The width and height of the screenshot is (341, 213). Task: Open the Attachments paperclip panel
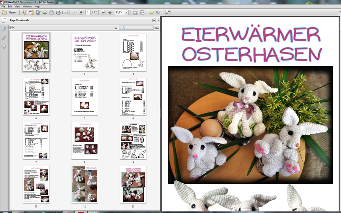pyautogui.click(x=4, y=38)
